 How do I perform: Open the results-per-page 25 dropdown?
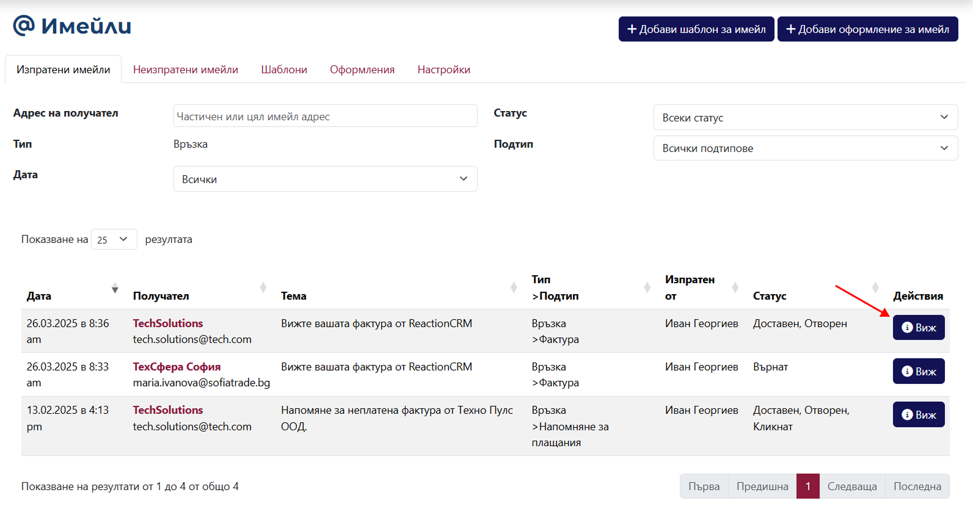click(x=114, y=239)
